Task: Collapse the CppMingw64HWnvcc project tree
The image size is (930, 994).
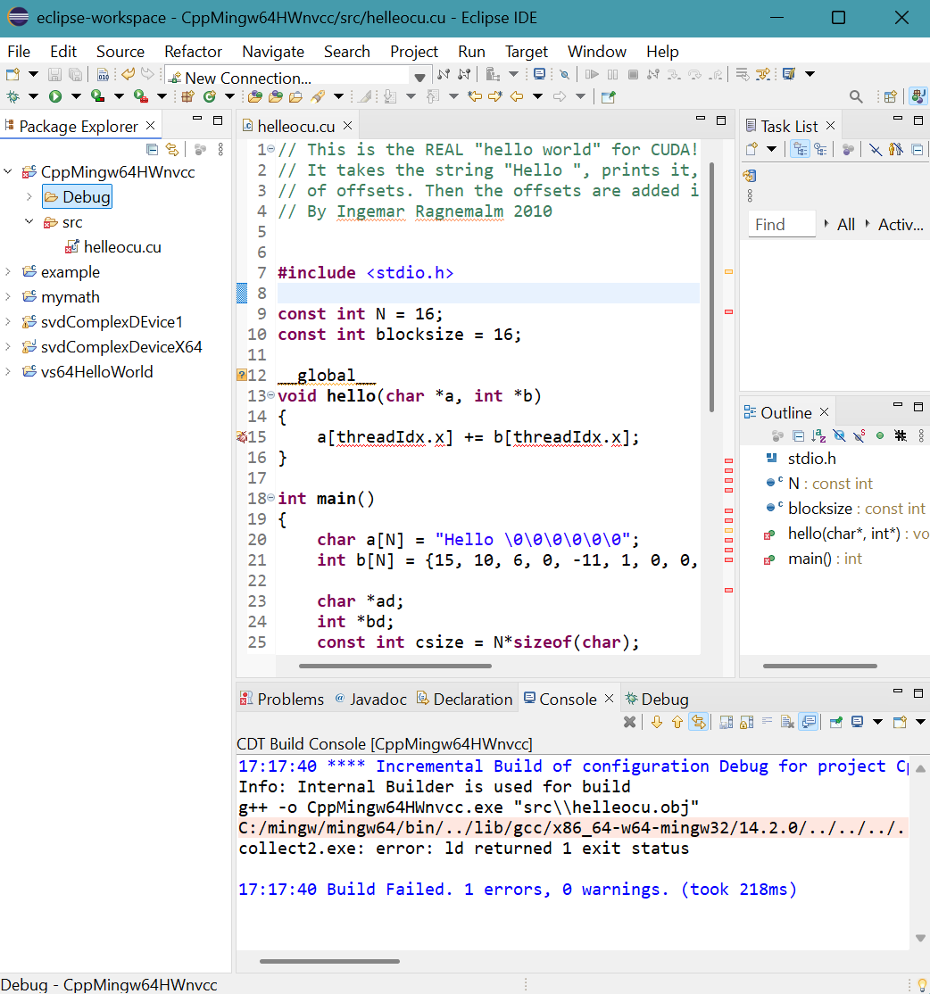Action: click(x=8, y=172)
